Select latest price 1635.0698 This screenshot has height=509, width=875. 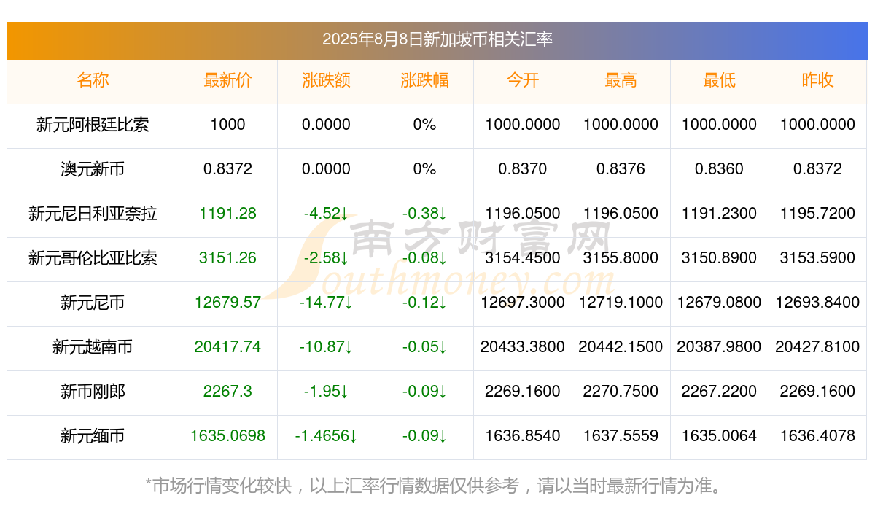pyautogui.click(x=227, y=436)
